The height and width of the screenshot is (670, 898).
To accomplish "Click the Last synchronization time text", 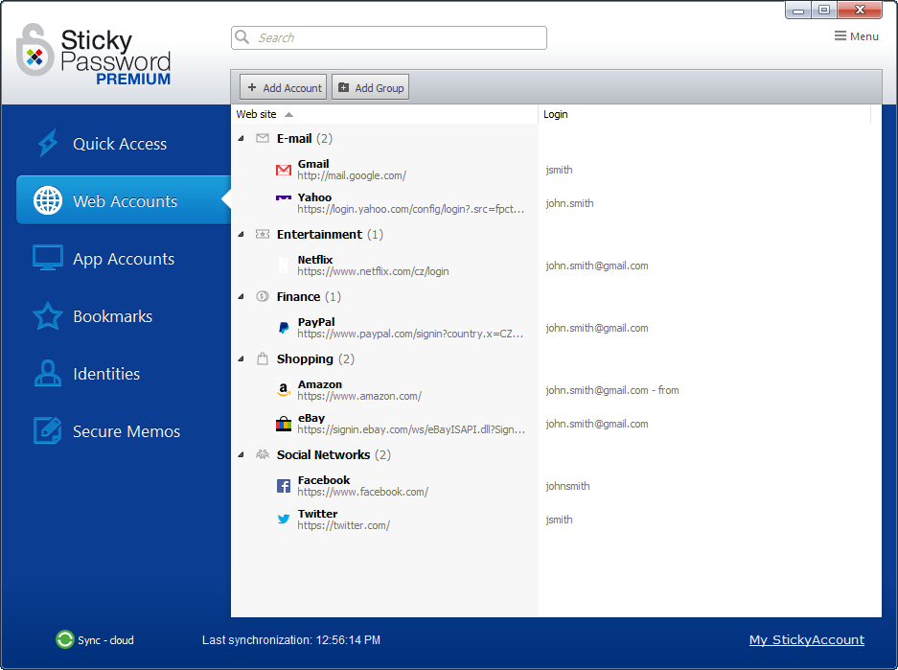I will [291, 639].
